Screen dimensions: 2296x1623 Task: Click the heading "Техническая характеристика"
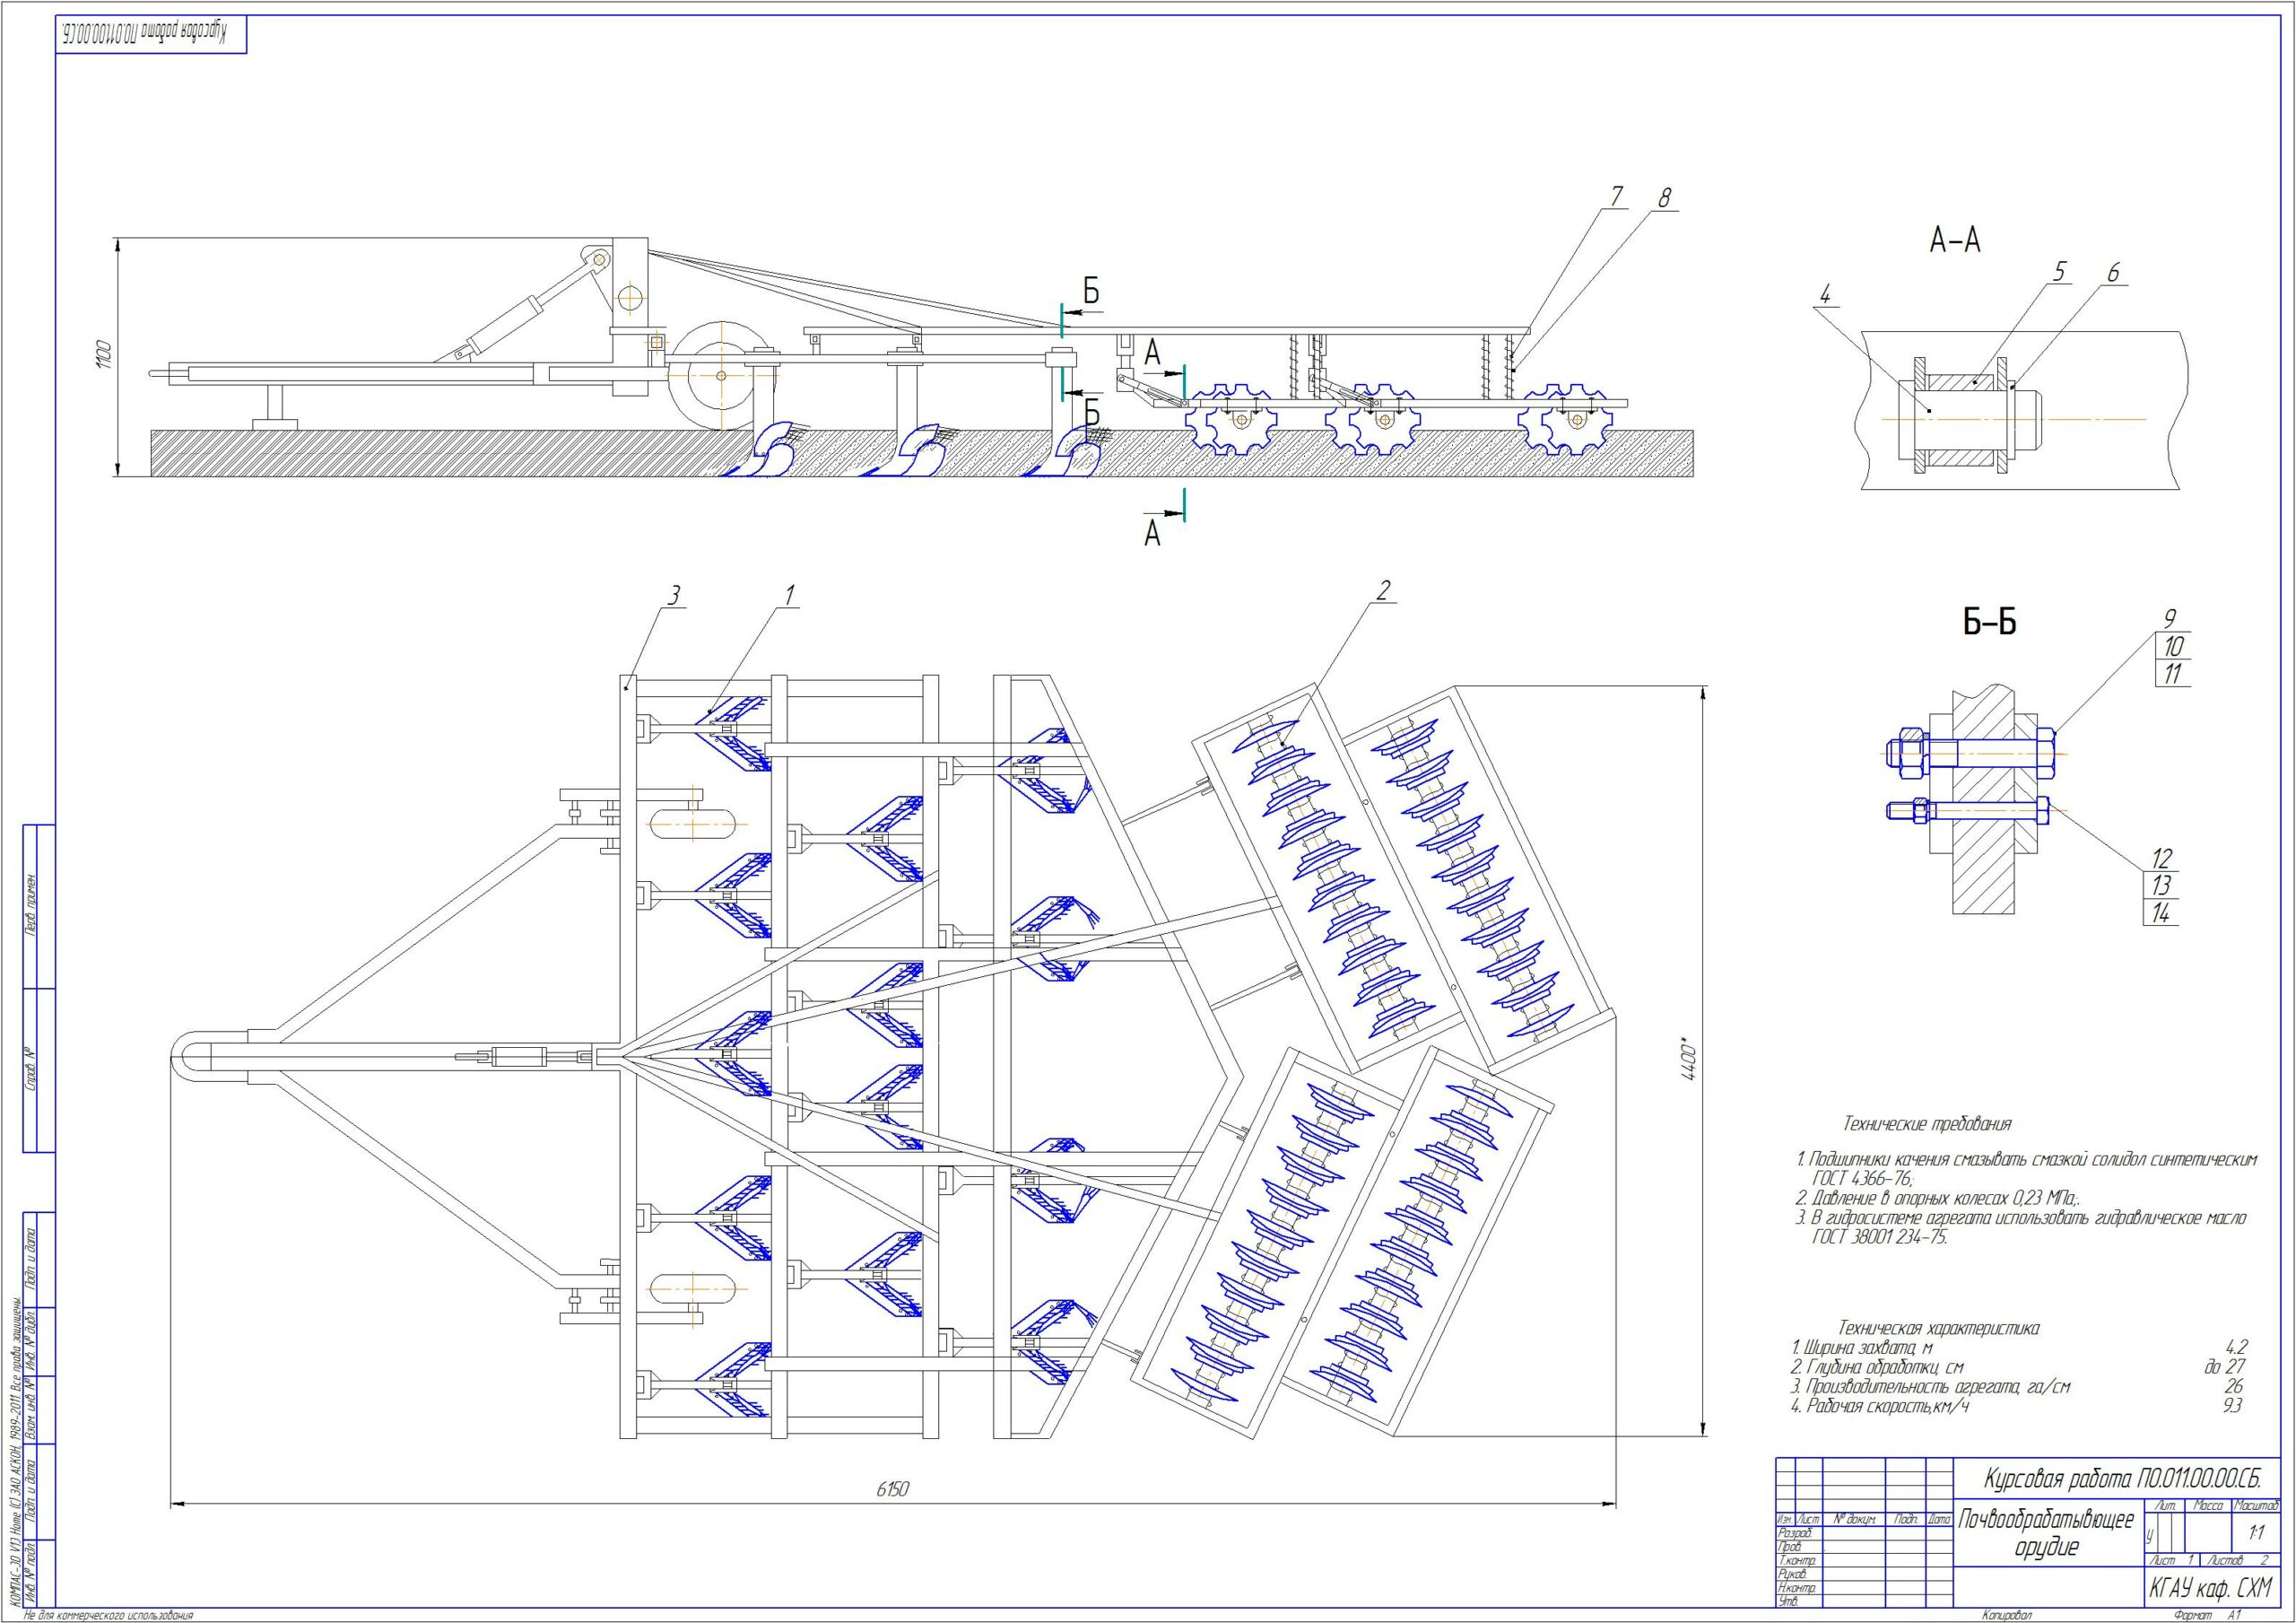pos(1939,1329)
